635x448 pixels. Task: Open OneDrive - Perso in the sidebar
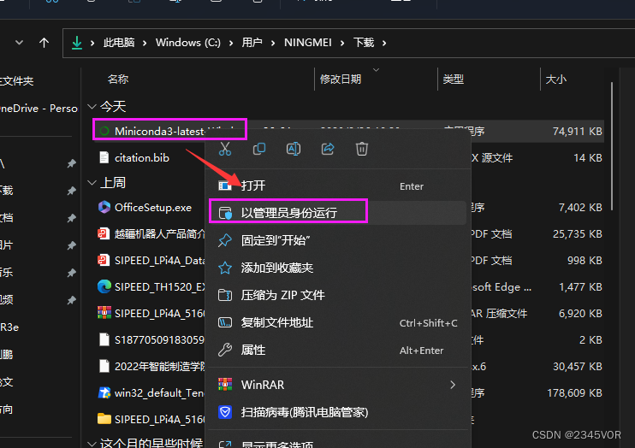(x=39, y=109)
